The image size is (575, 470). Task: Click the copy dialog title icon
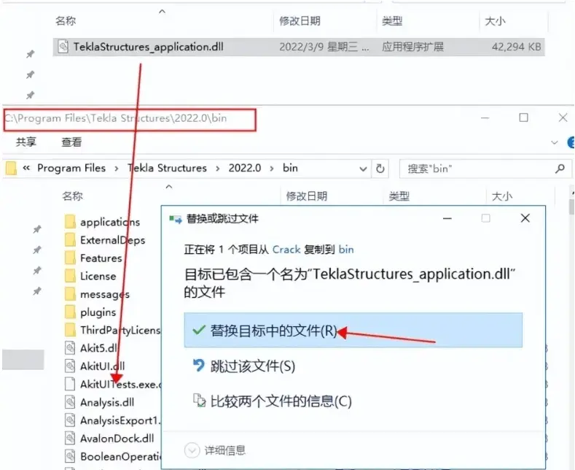point(176,219)
